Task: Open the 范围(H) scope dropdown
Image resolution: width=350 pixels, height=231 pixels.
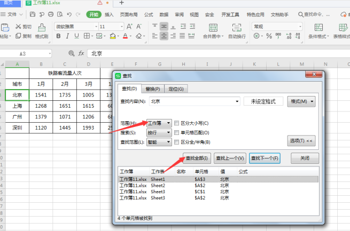Action: [x=159, y=123]
